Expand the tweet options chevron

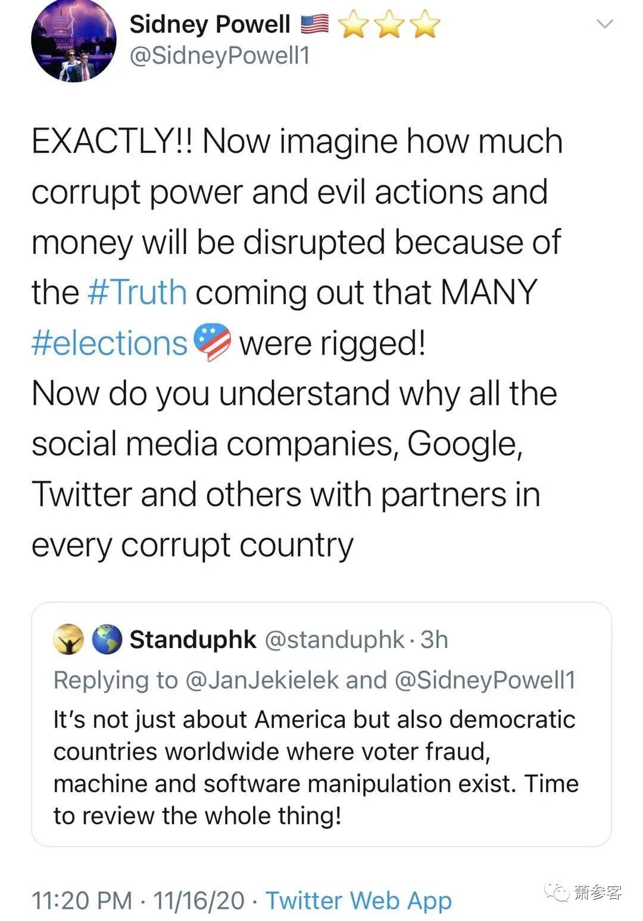coord(605,24)
